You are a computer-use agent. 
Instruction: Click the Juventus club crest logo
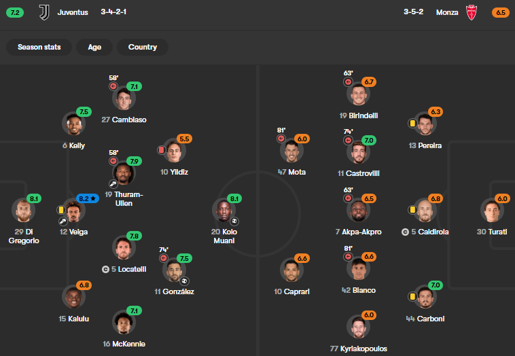click(44, 12)
